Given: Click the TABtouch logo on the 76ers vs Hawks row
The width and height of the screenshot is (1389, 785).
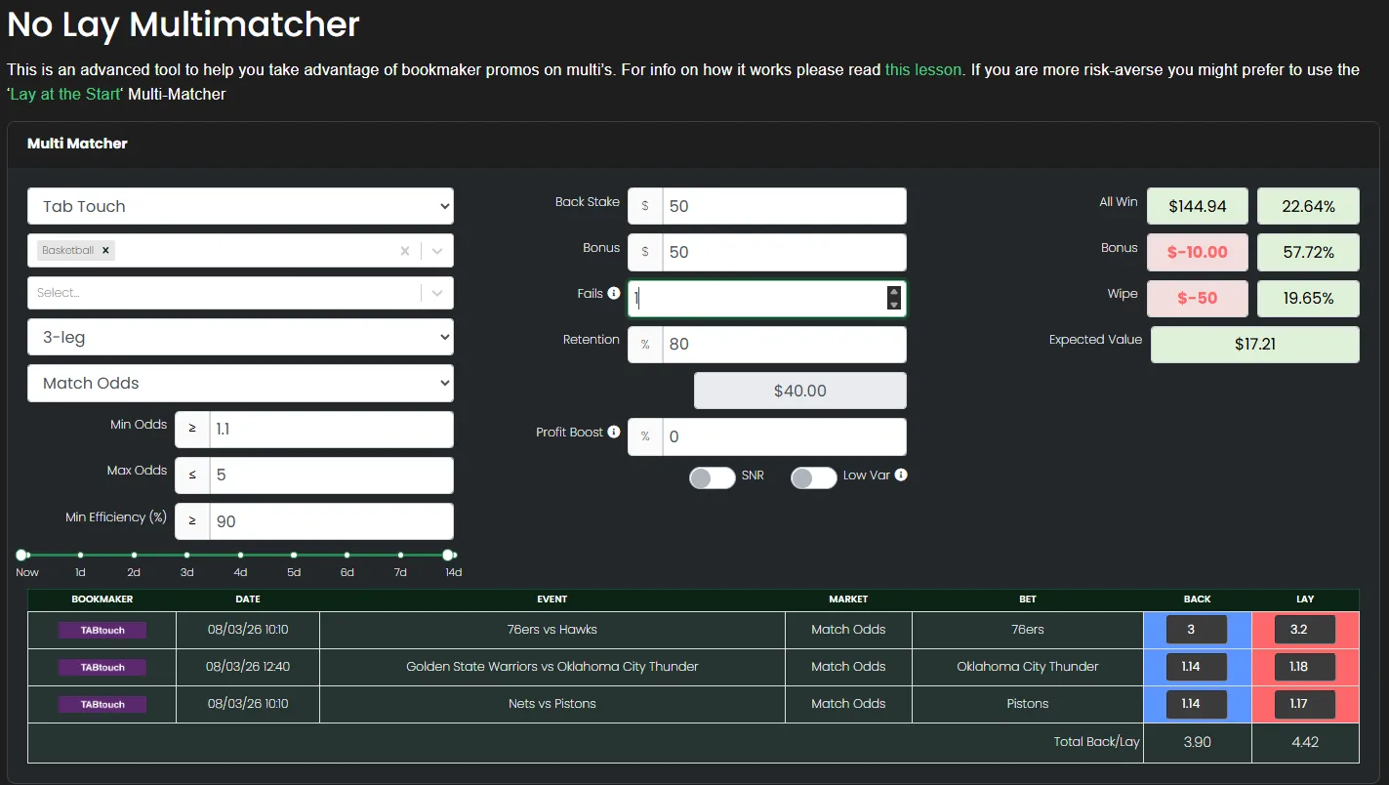Looking at the screenshot, I should point(102,630).
